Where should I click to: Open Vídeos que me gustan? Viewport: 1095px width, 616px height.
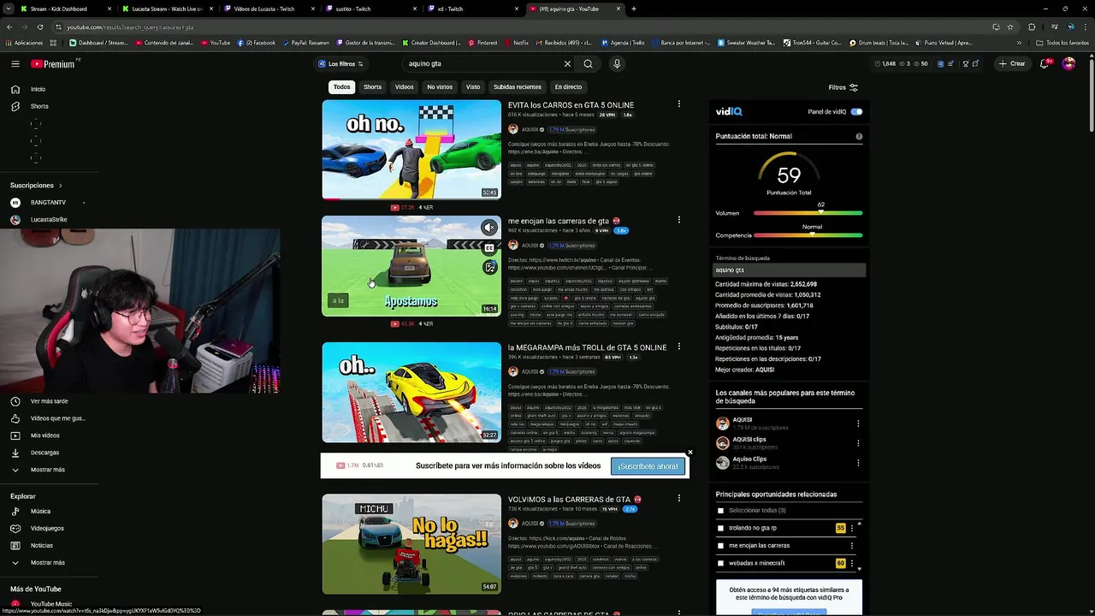coord(48,418)
